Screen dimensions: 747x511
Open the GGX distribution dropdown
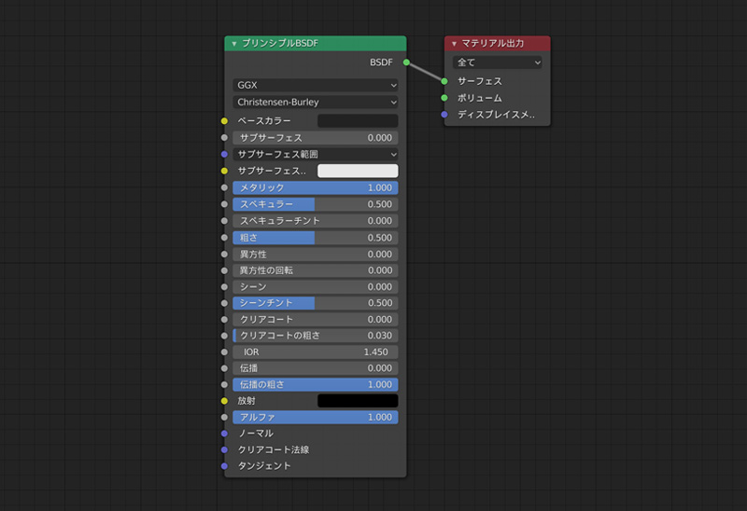316,85
